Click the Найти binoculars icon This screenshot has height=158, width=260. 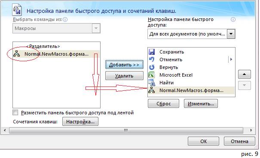pyautogui.click(x=152, y=83)
